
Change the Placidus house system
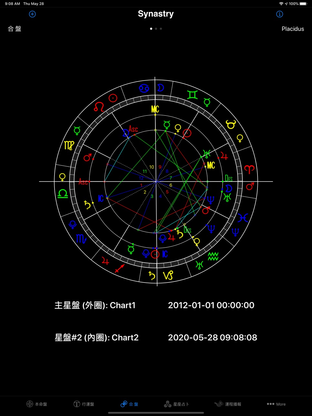pyautogui.click(x=293, y=29)
